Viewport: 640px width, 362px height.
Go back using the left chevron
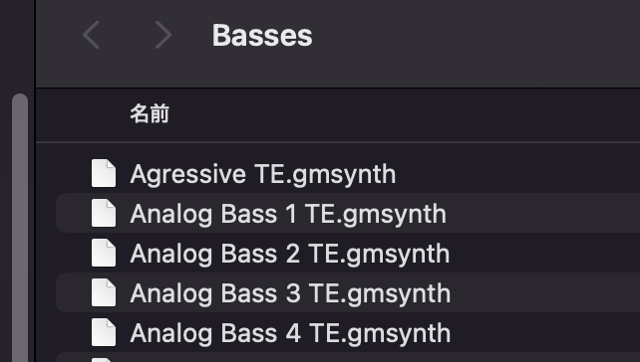pyautogui.click(x=91, y=36)
